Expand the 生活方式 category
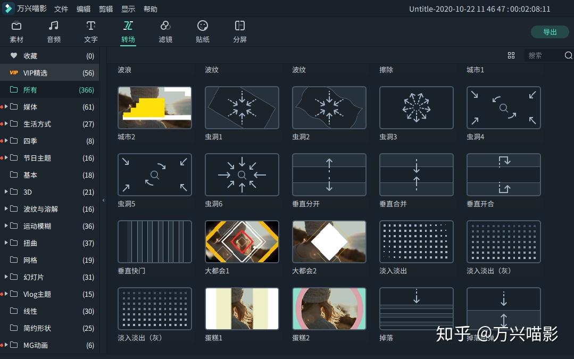 [x=6, y=124]
